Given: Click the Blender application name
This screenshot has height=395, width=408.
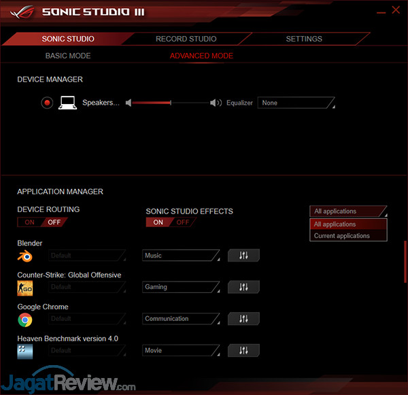Looking at the screenshot, I should tap(30, 243).
